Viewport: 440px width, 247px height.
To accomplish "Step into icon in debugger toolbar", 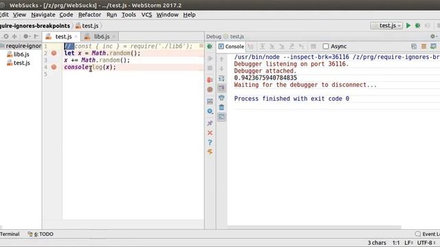I will (272, 46).
